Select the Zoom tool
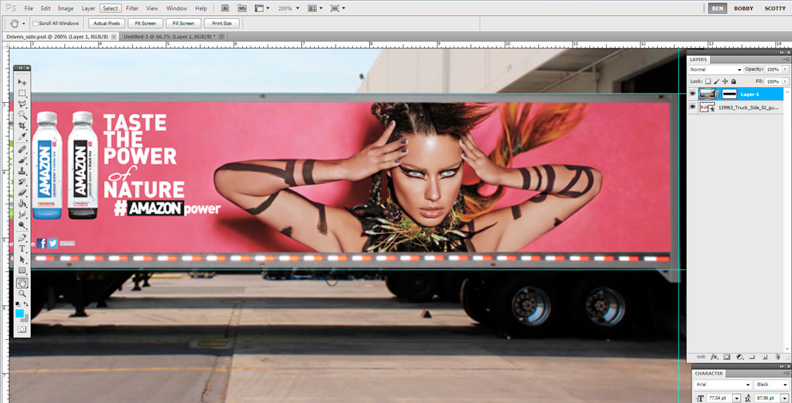The image size is (792, 403). (22, 294)
